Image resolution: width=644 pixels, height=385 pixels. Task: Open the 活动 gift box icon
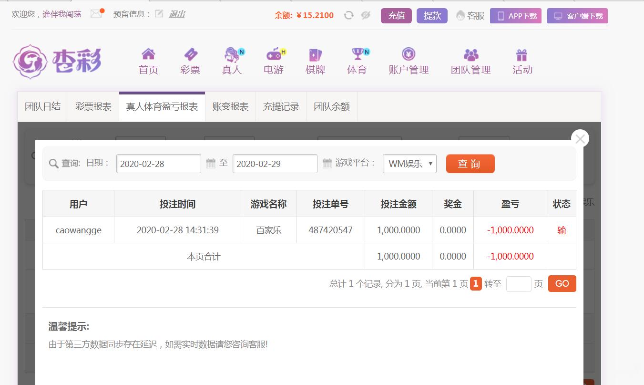[522, 54]
